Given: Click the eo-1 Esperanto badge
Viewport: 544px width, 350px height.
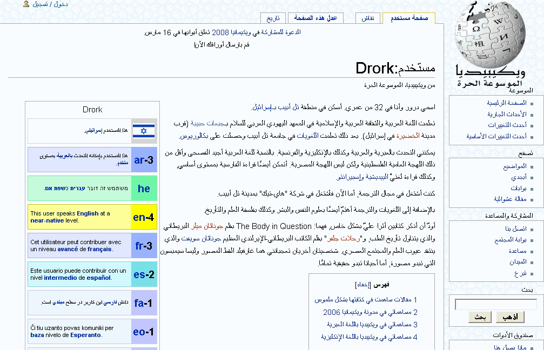Looking at the screenshot, I should point(144,332).
